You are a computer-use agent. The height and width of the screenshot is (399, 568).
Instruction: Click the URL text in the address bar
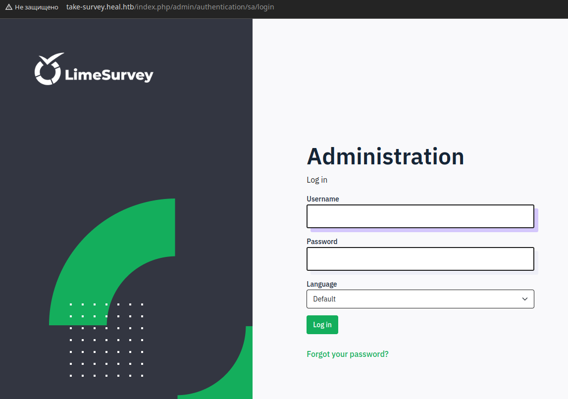click(170, 7)
